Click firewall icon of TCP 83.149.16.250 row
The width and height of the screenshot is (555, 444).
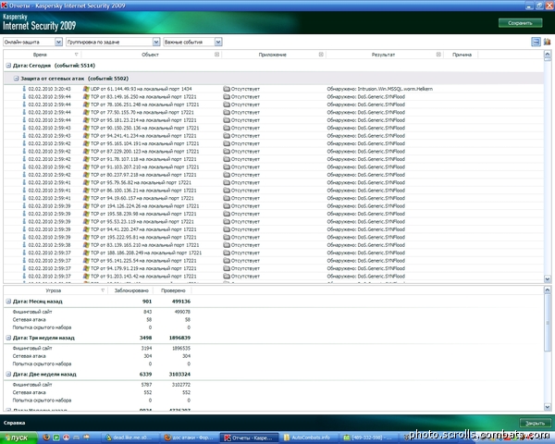point(86,96)
